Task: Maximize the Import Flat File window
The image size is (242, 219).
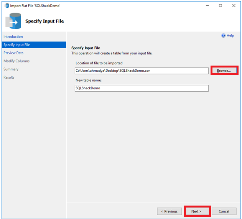Action: [221, 6]
